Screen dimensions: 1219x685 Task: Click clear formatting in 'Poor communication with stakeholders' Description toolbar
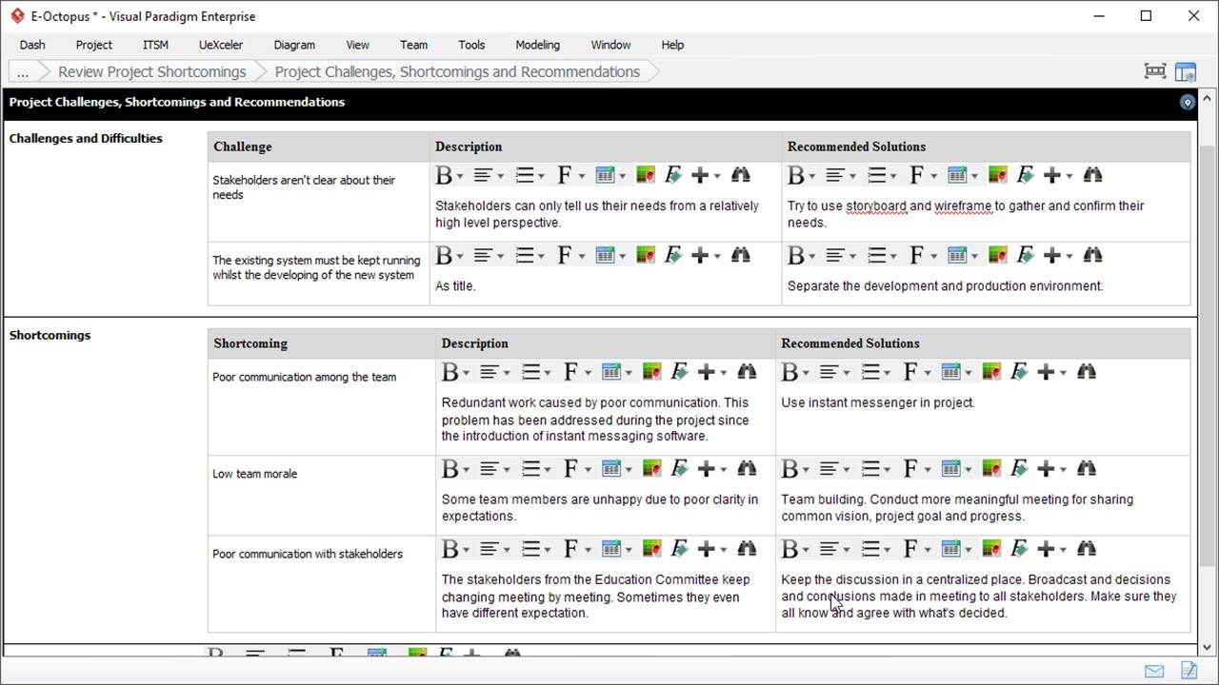click(679, 549)
